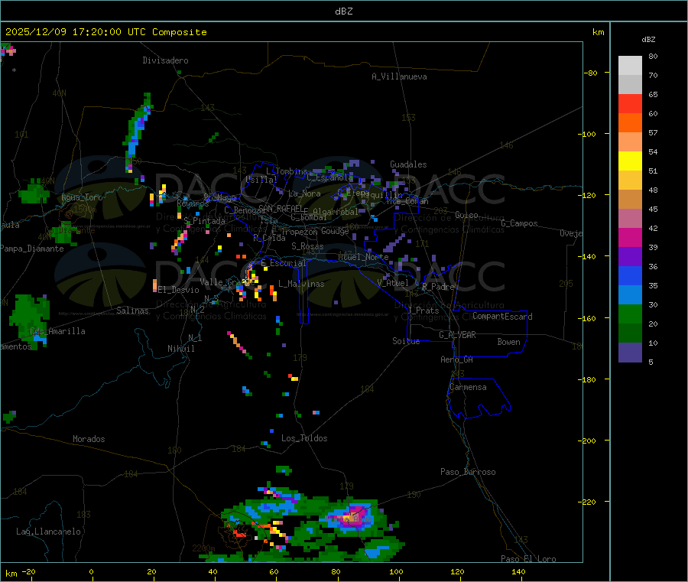
Task: Click the V_Atuel label
Action: [x=393, y=283]
